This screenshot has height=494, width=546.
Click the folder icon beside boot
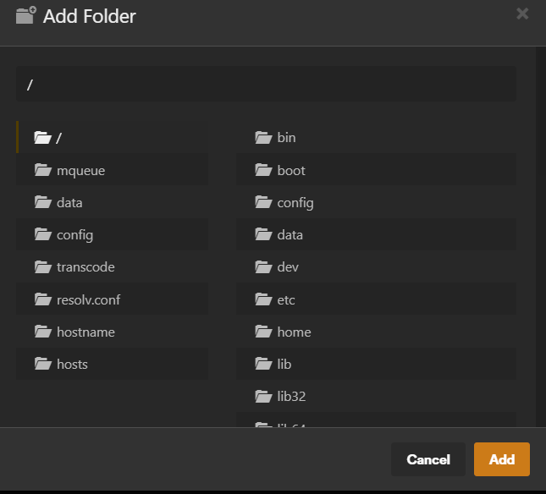pos(263,170)
